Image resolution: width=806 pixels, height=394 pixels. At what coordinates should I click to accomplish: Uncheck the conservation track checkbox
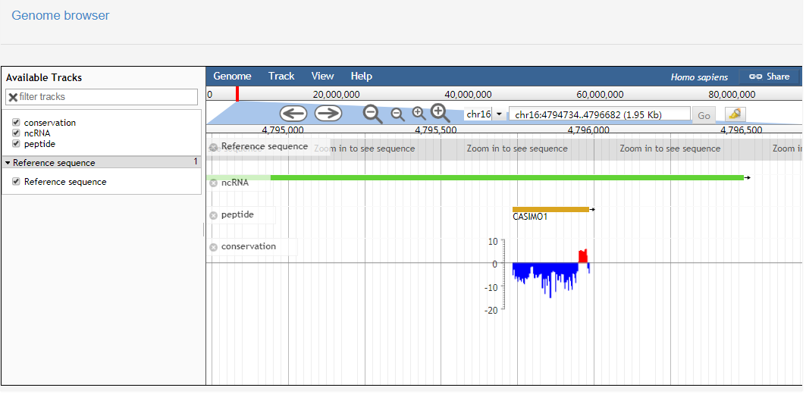click(x=16, y=122)
